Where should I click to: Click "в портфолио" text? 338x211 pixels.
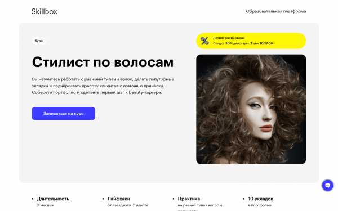point(260,205)
